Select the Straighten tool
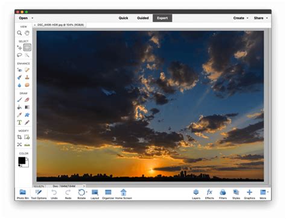 point(27,144)
